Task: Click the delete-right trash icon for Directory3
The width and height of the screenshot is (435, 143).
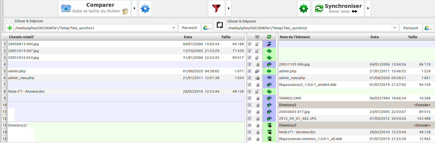Action: [269, 125]
